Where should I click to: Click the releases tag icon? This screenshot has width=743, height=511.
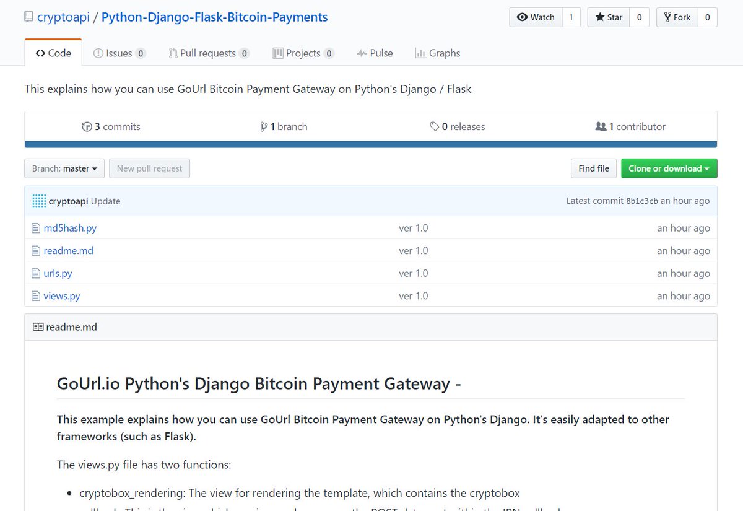tap(435, 126)
